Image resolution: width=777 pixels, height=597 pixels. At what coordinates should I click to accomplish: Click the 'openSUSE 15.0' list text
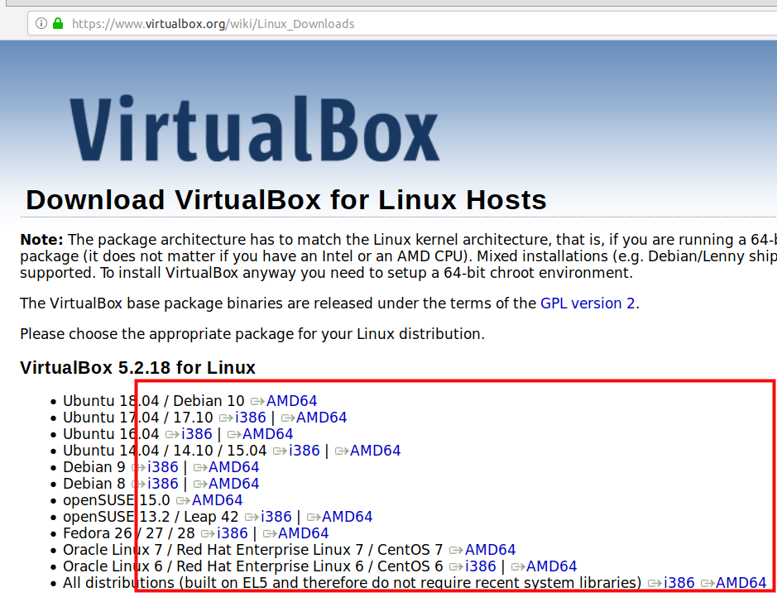tap(117, 500)
